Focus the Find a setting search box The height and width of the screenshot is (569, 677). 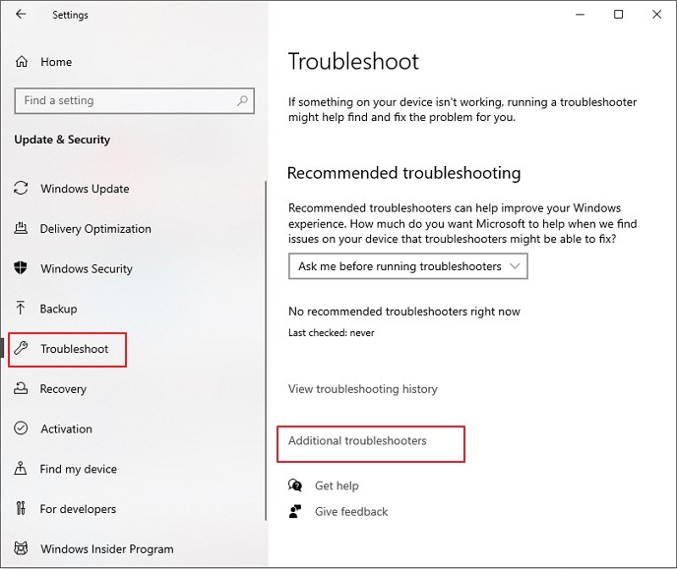(123, 100)
